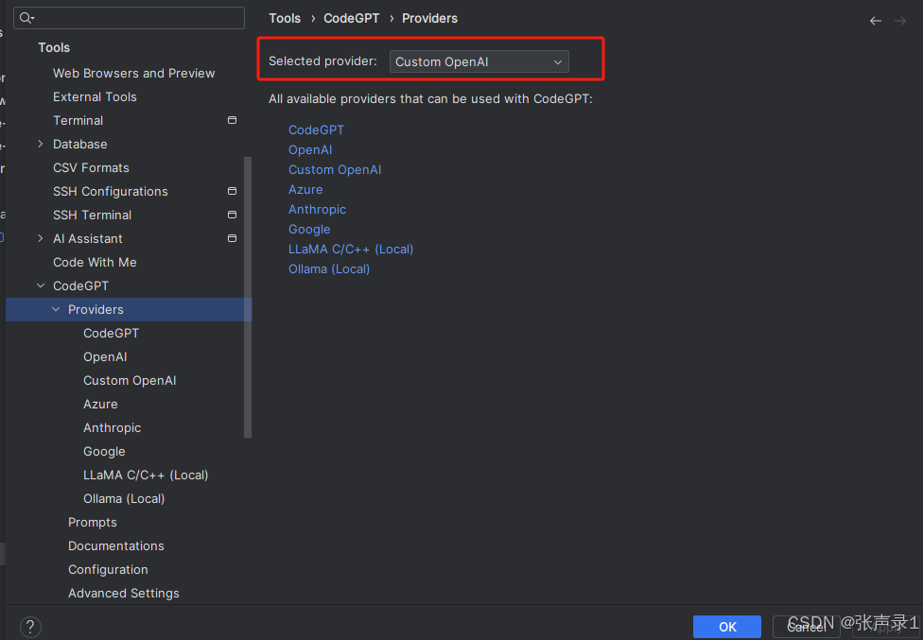Open the Google provider link
Image resolution: width=923 pixels, height=640 pixels.
pos(309,230)
